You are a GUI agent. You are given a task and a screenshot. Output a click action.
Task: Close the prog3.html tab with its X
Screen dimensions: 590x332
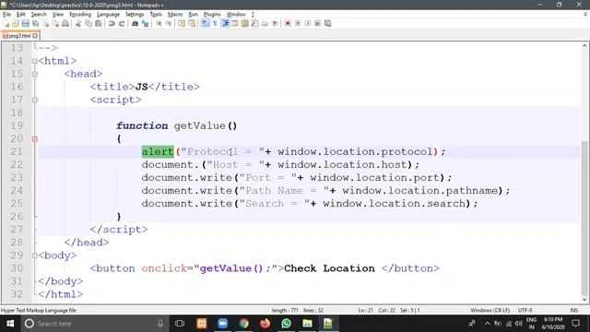coord(35,36)
